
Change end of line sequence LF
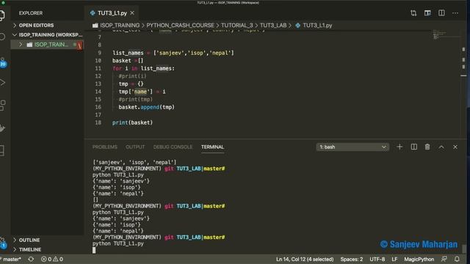pyautogui.click(x=394, y=259)
